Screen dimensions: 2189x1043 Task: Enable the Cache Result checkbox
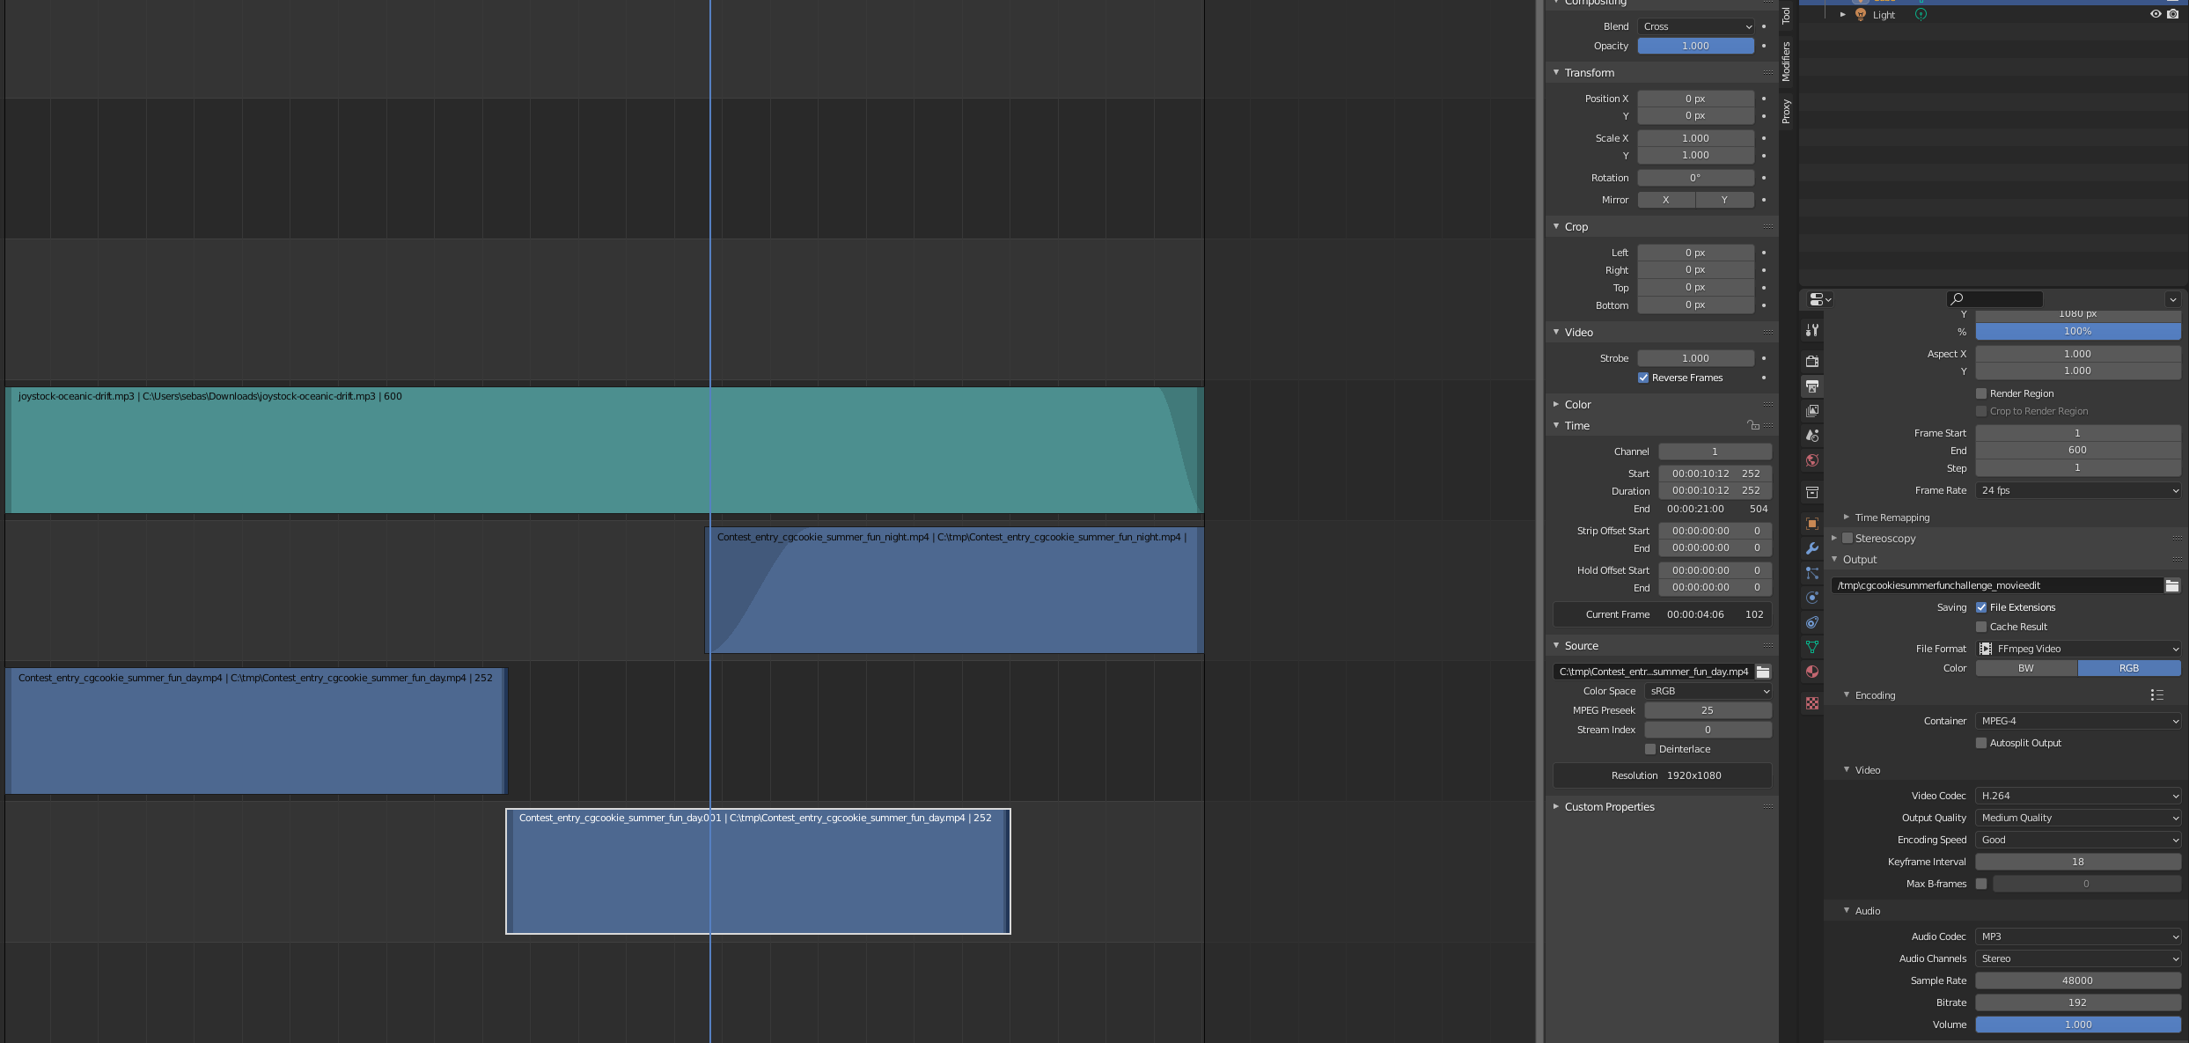1981,627
